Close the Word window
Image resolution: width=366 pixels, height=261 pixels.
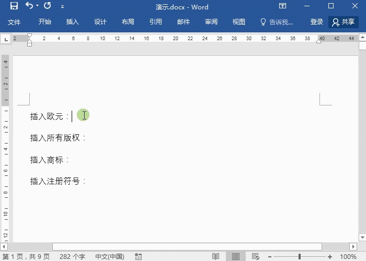355,6
